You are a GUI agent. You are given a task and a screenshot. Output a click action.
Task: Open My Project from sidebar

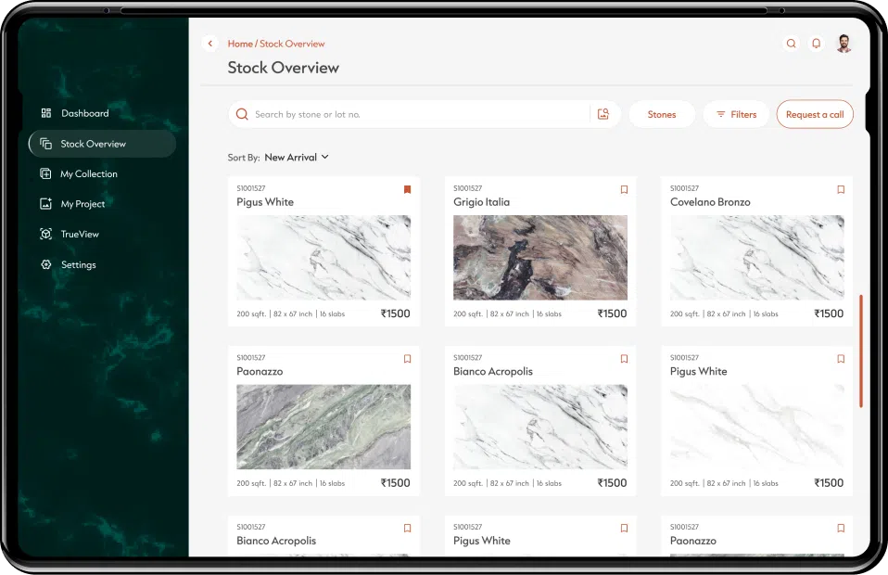(82, 204)
